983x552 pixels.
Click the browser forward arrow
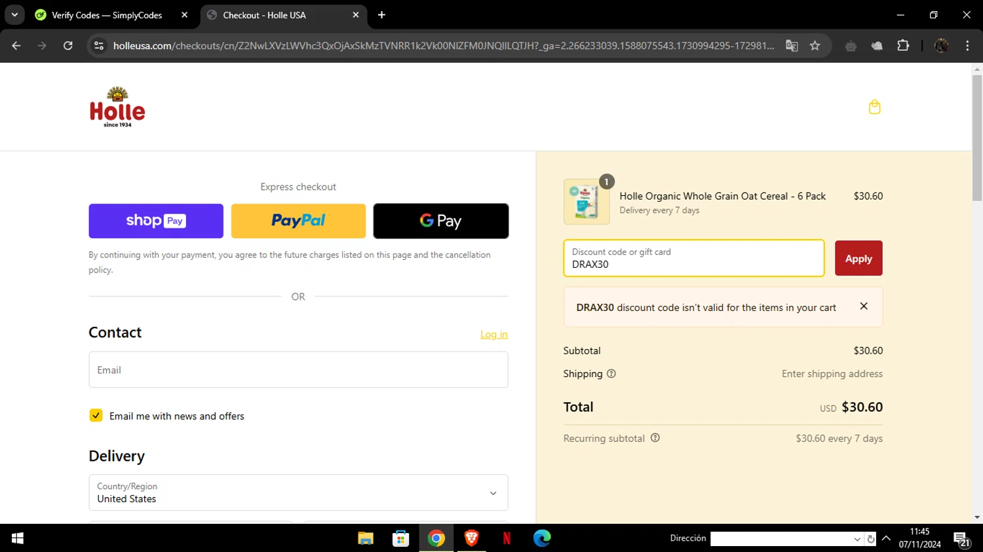pyautogui.click(x=42, y=46)
